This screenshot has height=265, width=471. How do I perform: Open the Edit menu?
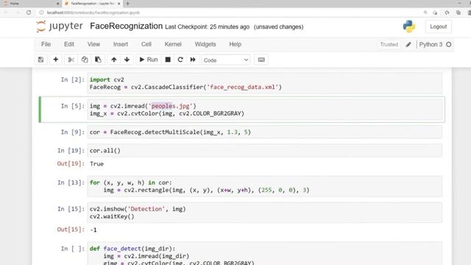pyautogui.click(x=69, y=44)
